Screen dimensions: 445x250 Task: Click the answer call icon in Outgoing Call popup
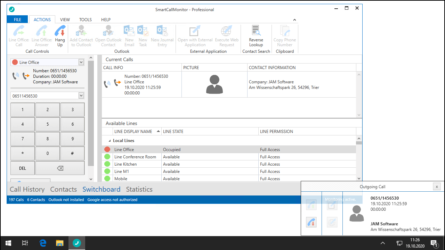311,205
